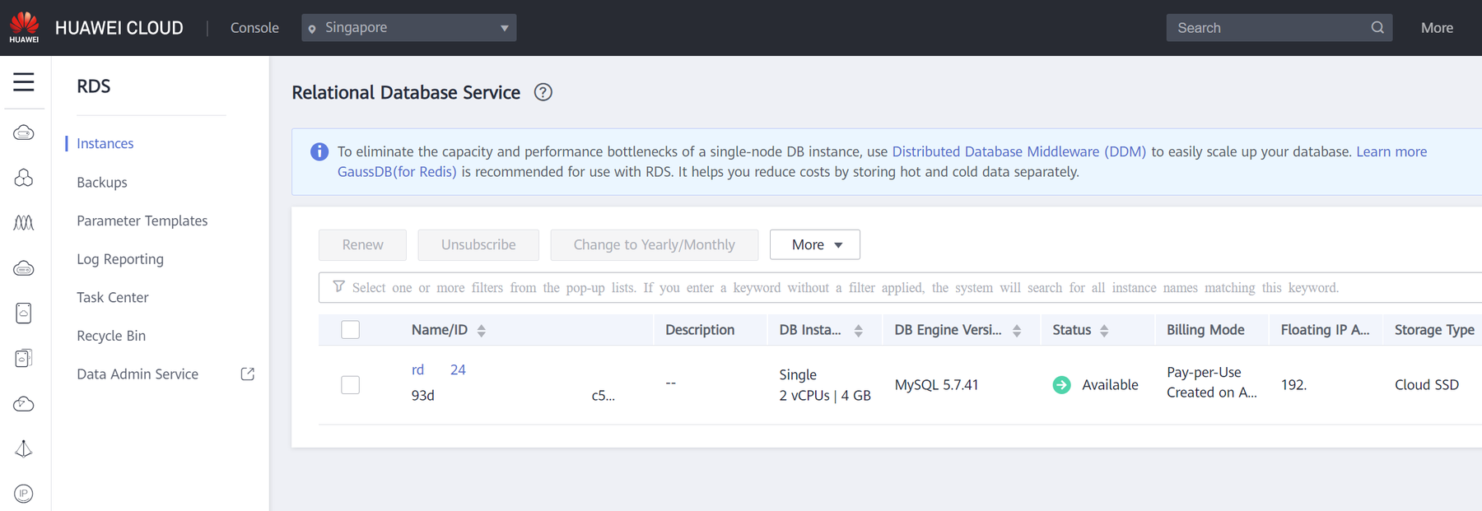
Task: Click the Billing Mode column header
Action: tap(1205, 329)
